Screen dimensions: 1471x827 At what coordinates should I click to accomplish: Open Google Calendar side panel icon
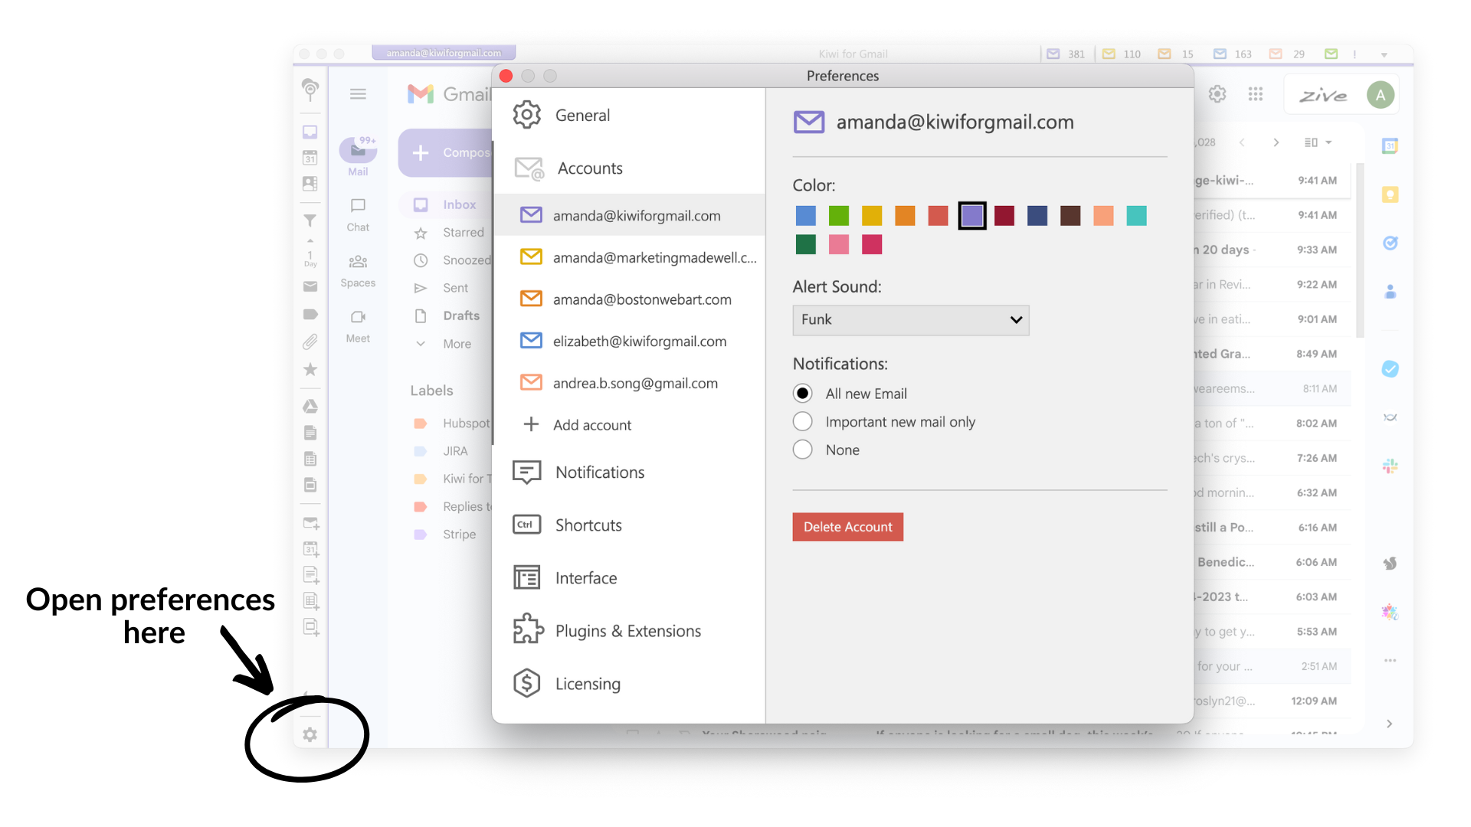pyautogui.click(x=1390, y=145)
